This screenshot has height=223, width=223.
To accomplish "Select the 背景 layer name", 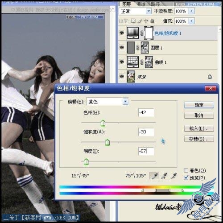I will pos(141,77).
